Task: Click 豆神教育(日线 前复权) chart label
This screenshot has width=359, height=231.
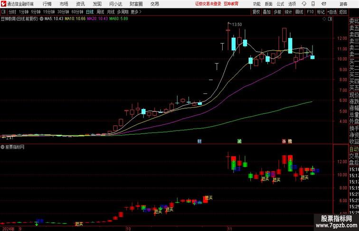Action: click(x=19, y=19)
